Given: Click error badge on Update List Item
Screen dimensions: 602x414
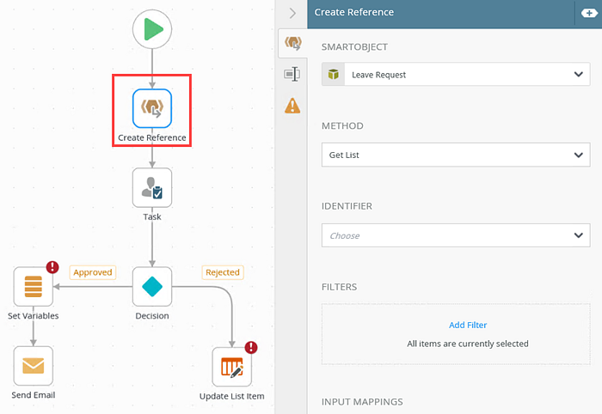Looking at the screenshot, I should point(251,347).
